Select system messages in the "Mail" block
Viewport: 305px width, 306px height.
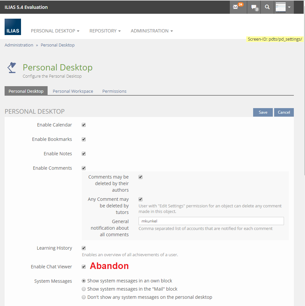pos(84,289)
